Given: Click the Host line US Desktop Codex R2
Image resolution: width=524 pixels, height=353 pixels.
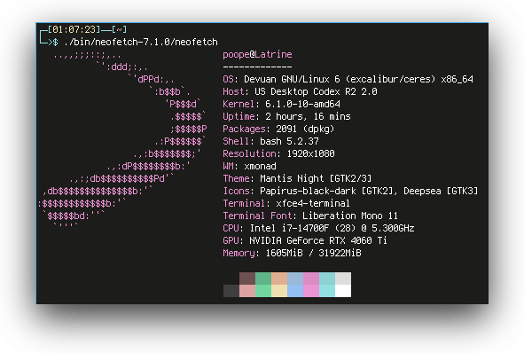Looking at the screenshot, I should click(300, 91).
